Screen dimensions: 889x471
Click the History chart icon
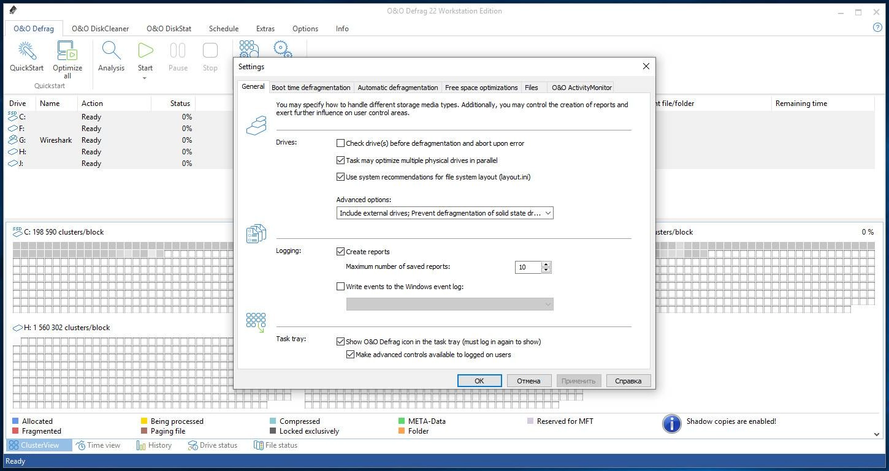141,446
